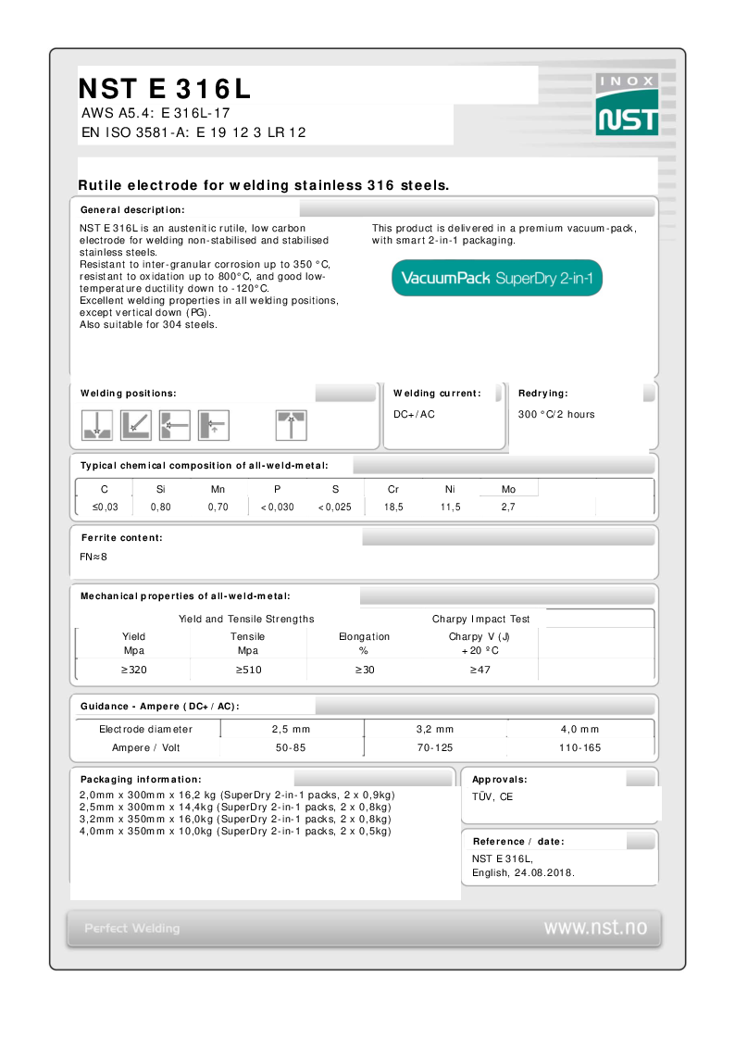735x1040 pixels.
Task: Open the www.nst.no website link
Action: 595,927
